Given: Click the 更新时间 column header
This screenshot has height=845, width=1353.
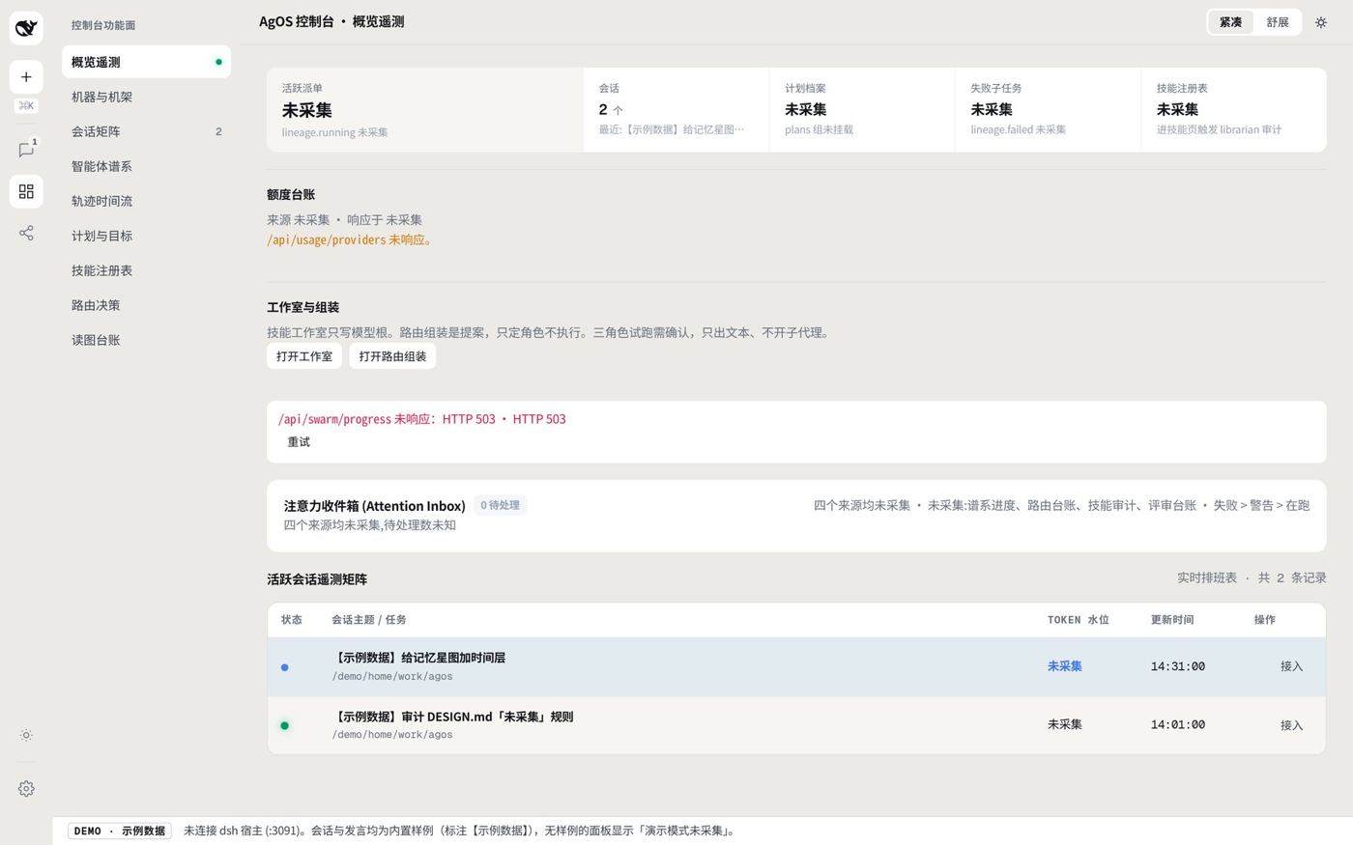Looking at the screenshot, I should pos(1172,620).
